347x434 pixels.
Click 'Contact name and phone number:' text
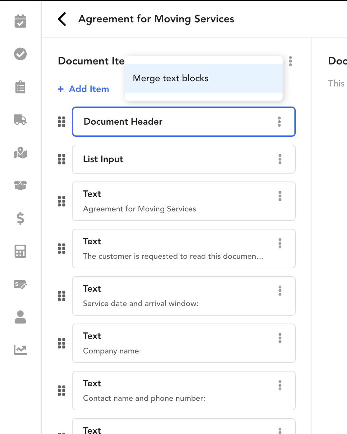pyautogui.click(x=144, y=398)
